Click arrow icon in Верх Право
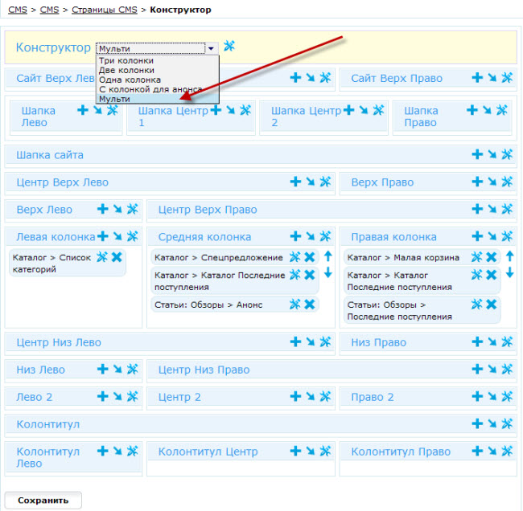The width and height of the screenshot is (523, 511). (x=492, y=182)
